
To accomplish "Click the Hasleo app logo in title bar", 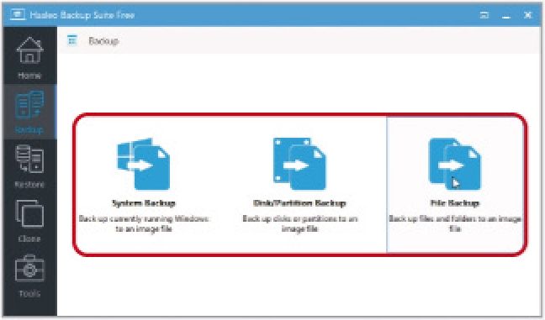I will (18, 14).
